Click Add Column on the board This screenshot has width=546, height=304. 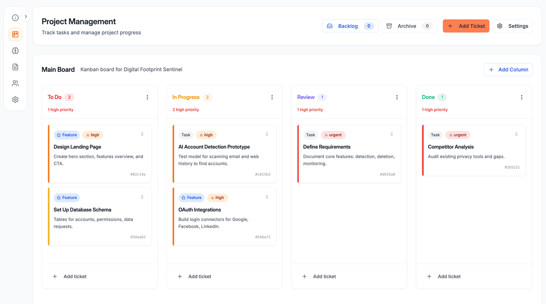[508, 69]
